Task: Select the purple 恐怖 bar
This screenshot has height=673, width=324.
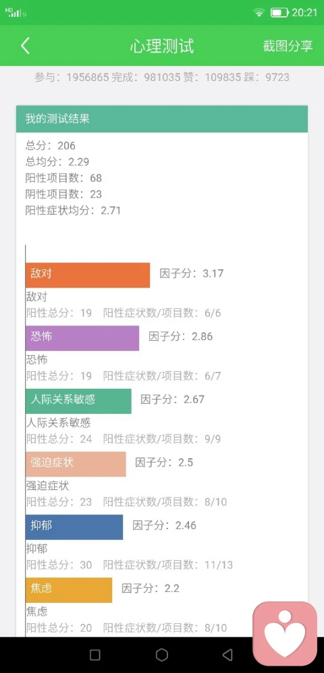Action: click(x=82, y=338)
